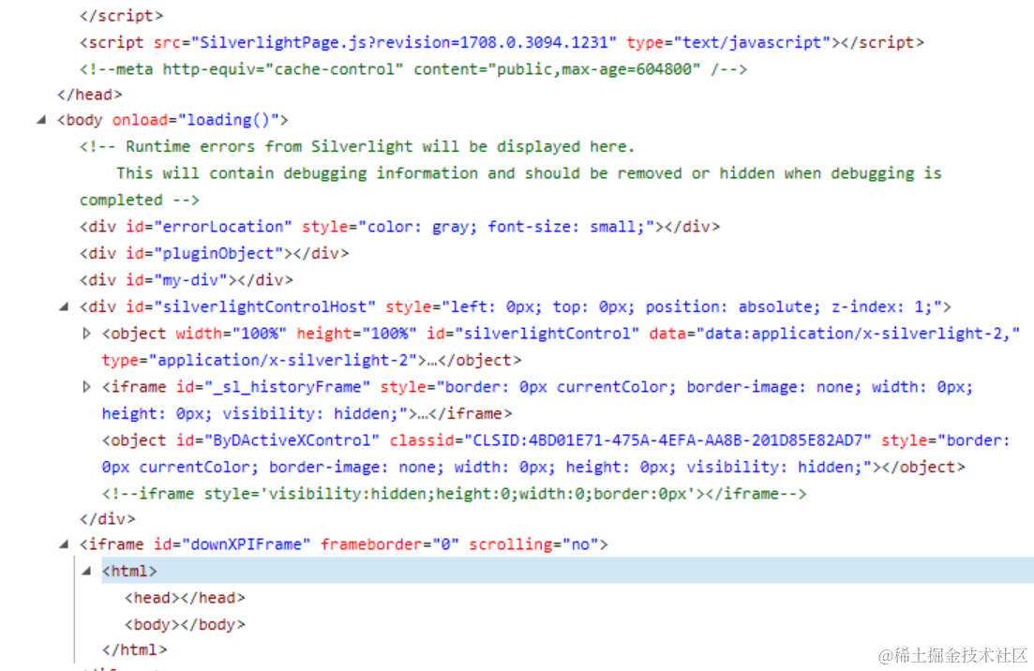This screenshot has height=671, width=1034.
Task: Select the div silverlightControlHost element
Action: [515, 307]
